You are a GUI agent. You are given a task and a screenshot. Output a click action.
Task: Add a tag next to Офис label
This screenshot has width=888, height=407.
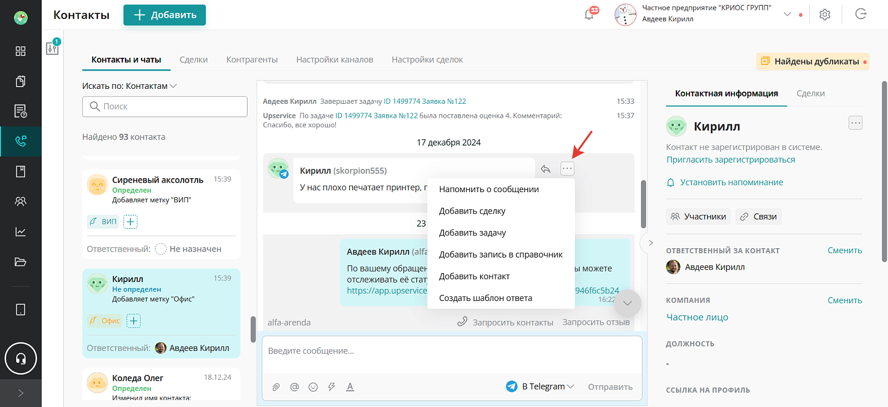134,320
